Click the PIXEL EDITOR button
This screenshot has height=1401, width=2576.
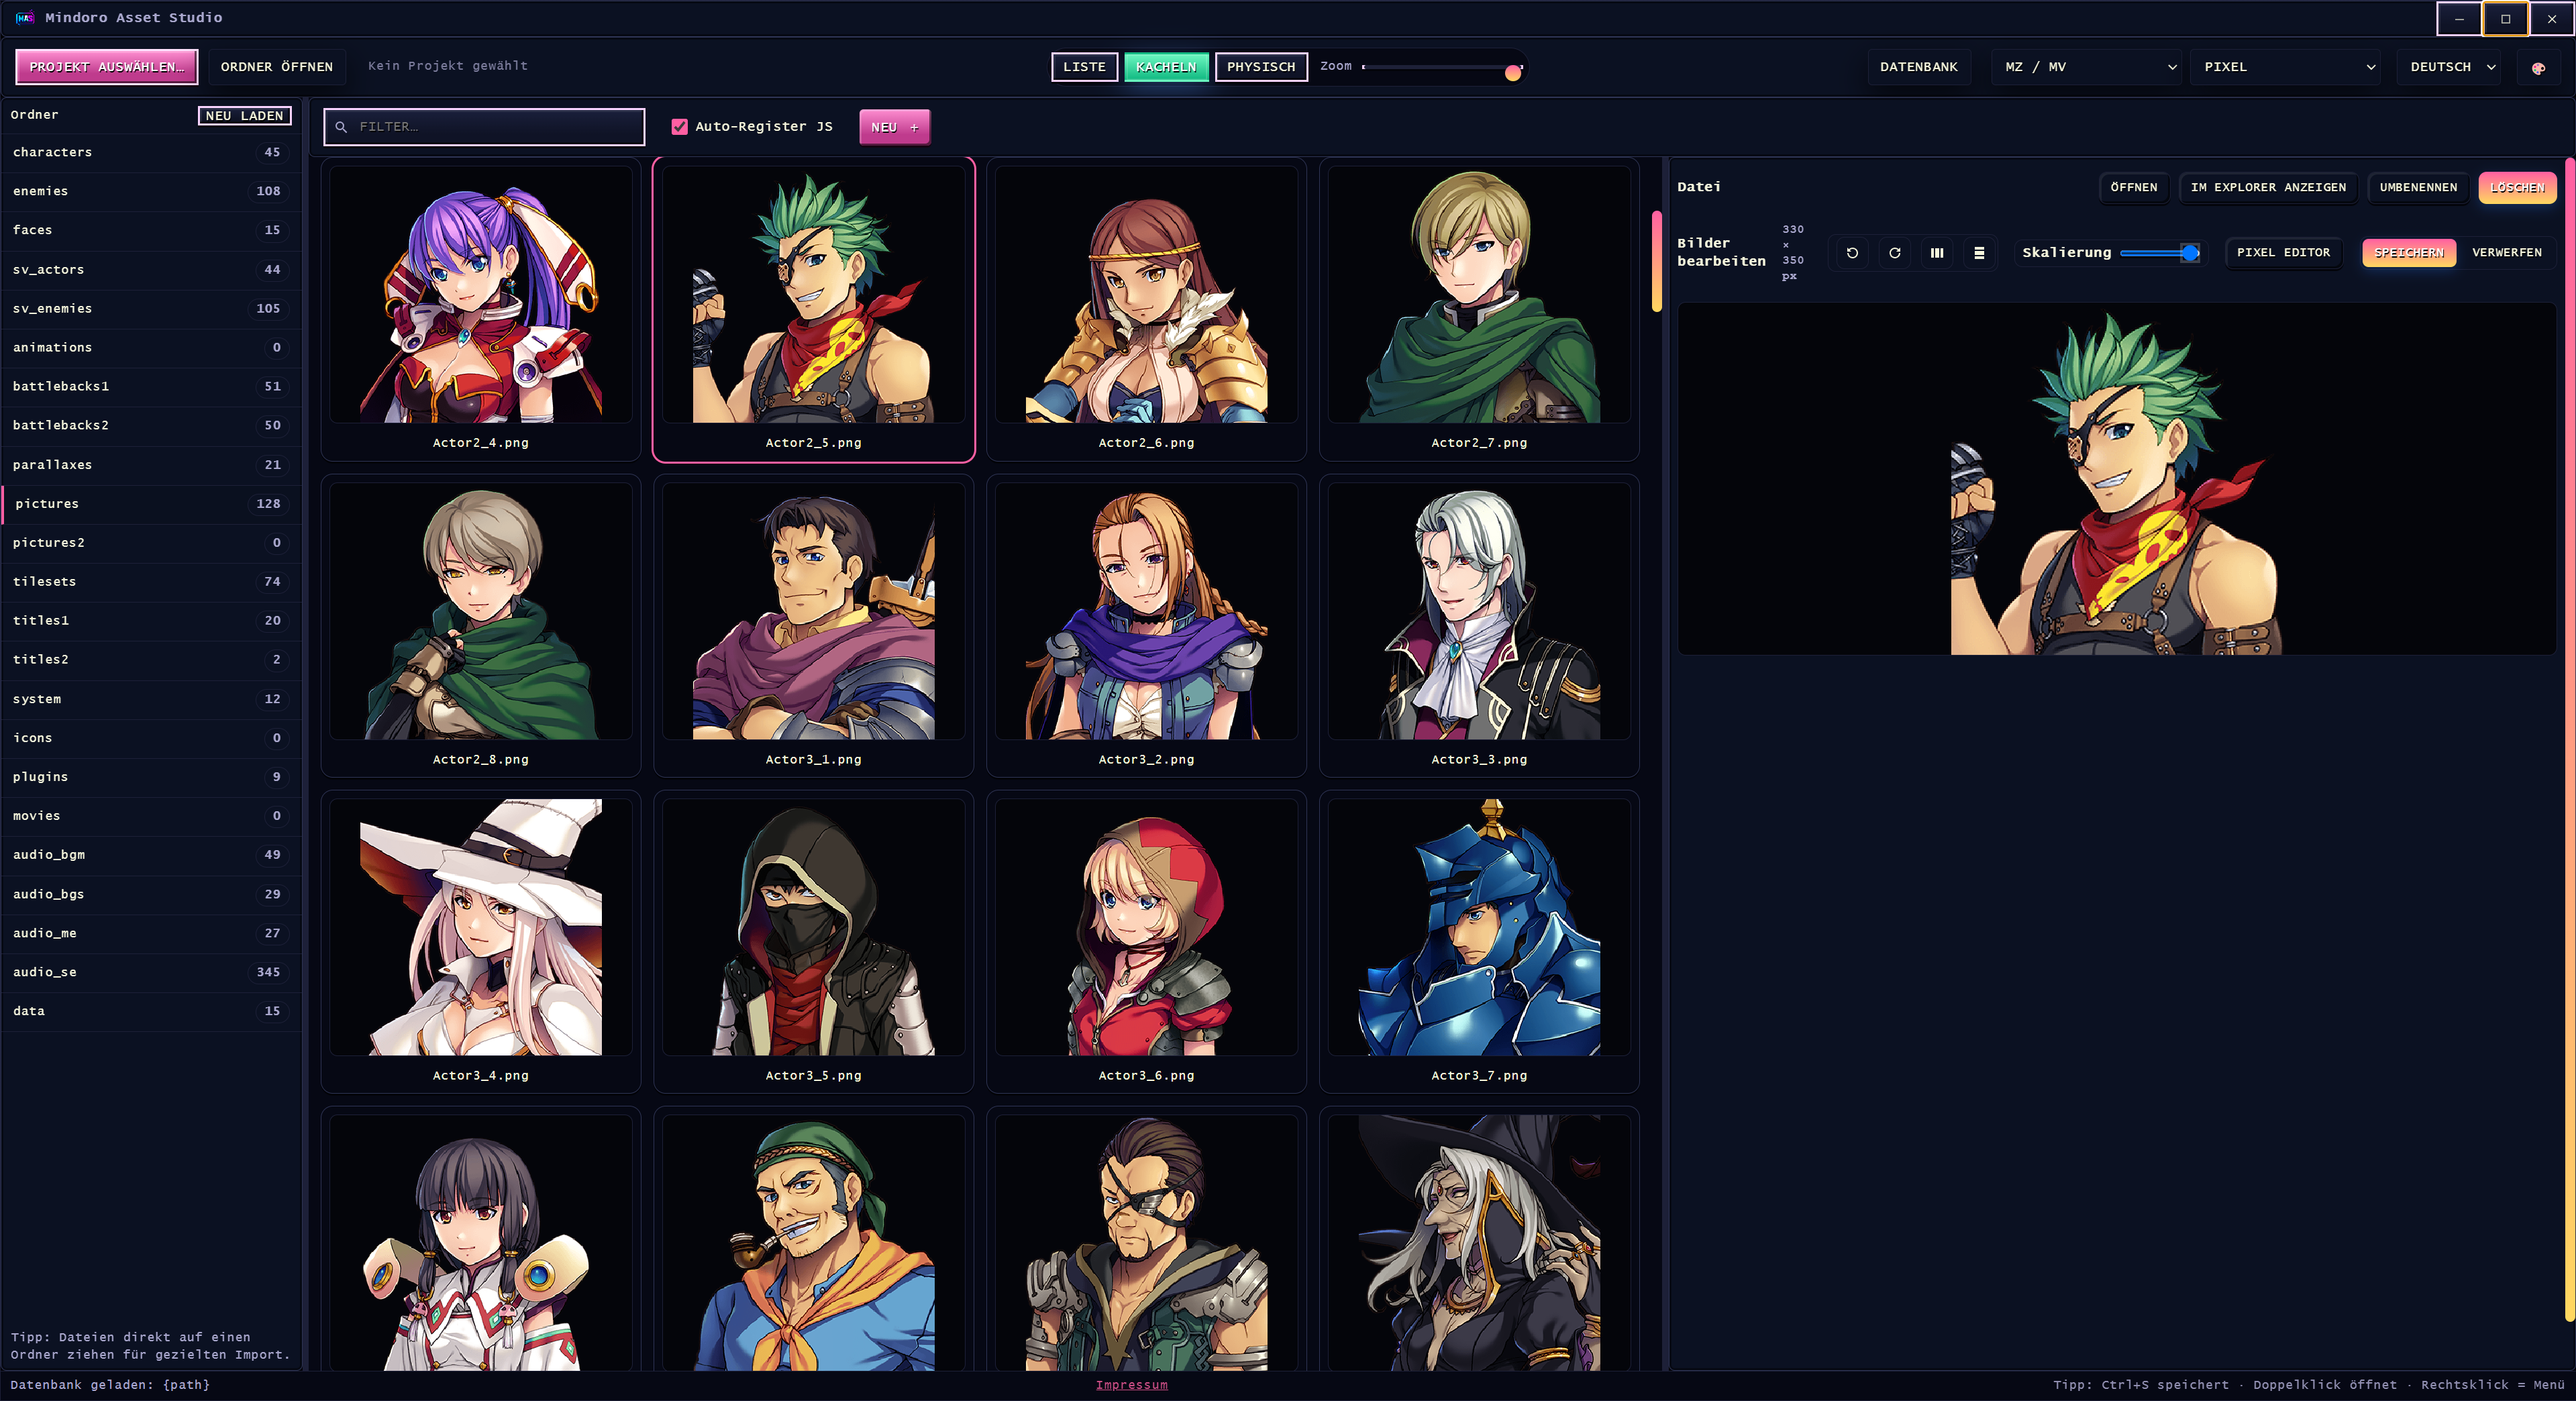coord(2283,253)
